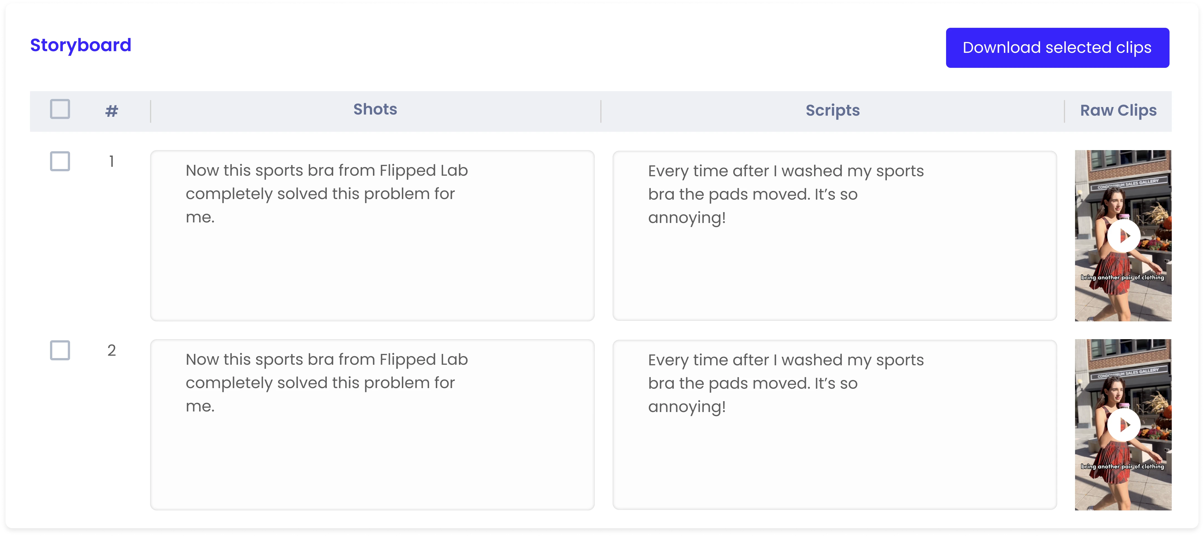1204x536 pixels.
Task: Click Download selected clips button
Action: coord(1057,48)
